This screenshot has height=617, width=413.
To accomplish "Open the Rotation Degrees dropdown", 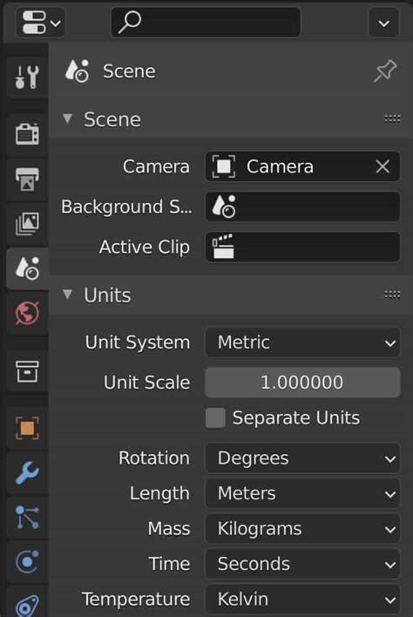I will coord(302,458).
